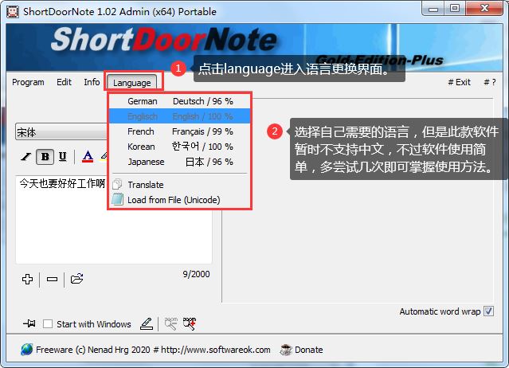This screenshot has height=368, width=509.
Task: Click the zoom cursor icon with red plus
Action: point(190,323)
